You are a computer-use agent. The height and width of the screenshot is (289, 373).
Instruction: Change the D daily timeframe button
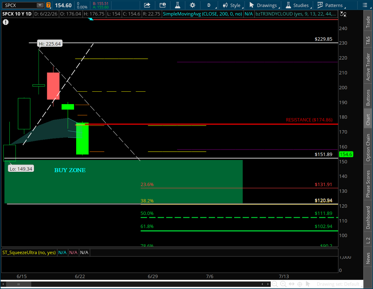[209, 5]
